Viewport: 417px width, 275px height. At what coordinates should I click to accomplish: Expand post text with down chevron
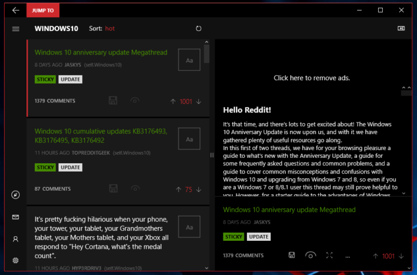pos(404,193)
